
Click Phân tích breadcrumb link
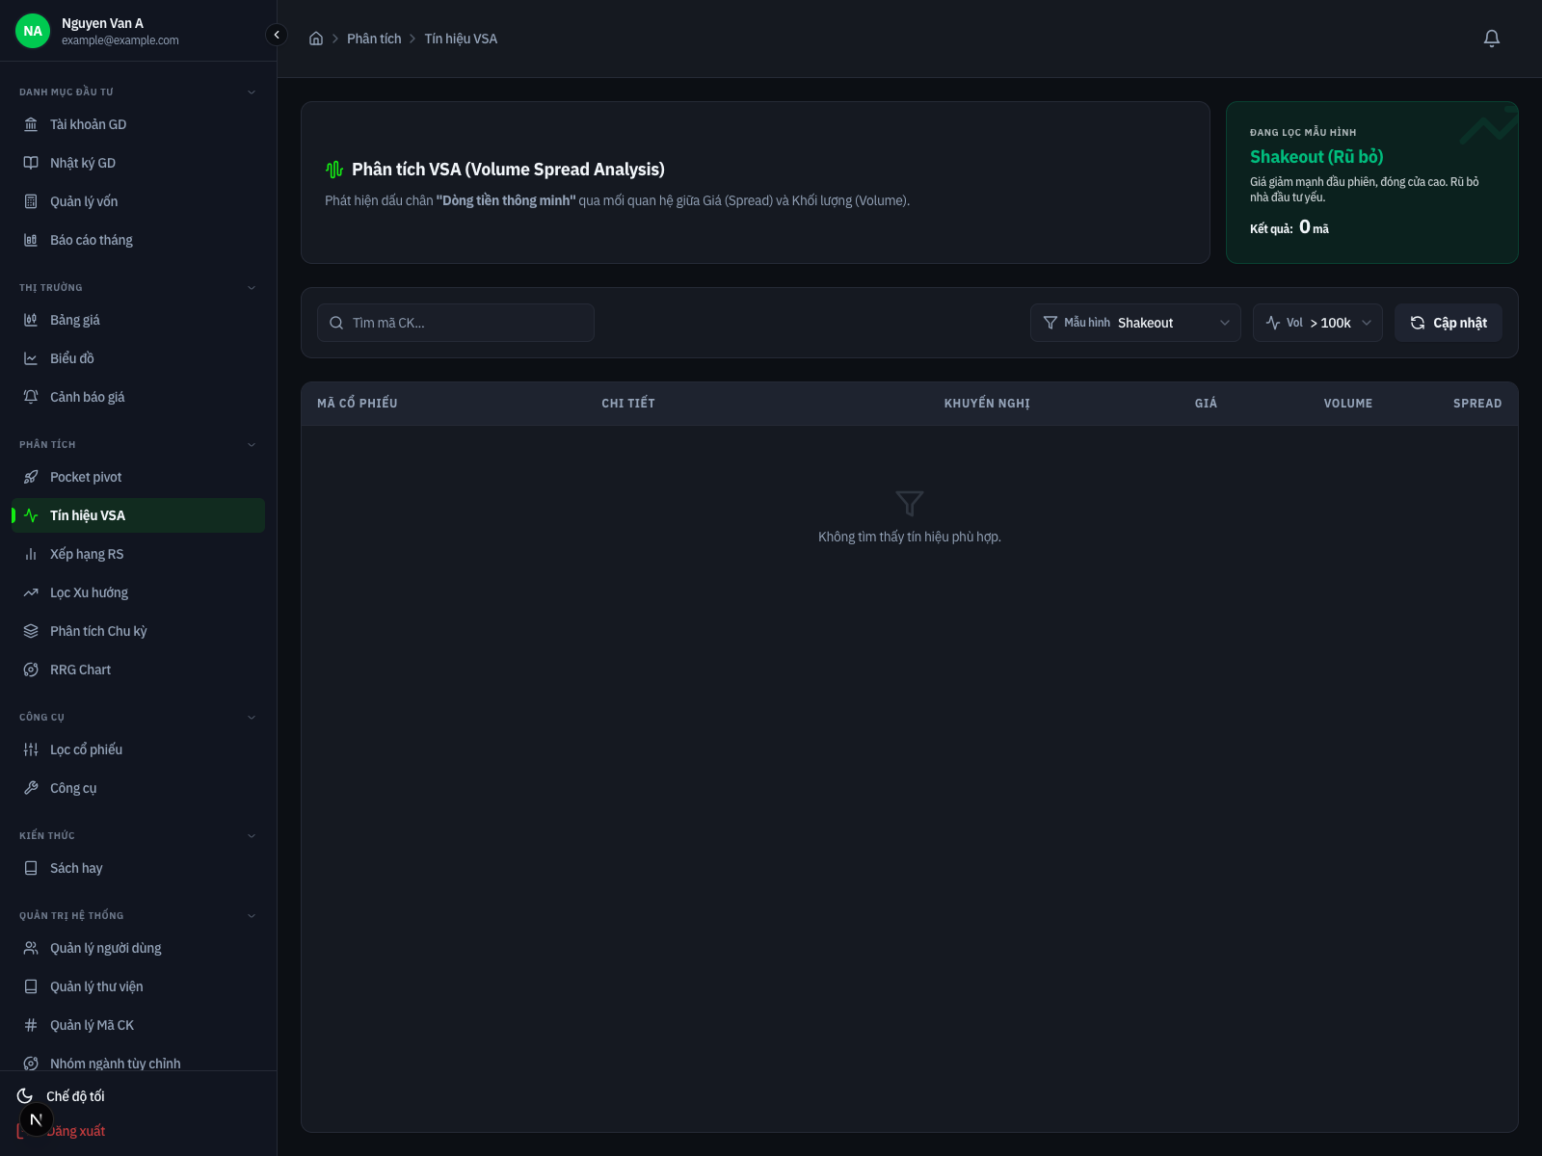click(x=374, y=39)
